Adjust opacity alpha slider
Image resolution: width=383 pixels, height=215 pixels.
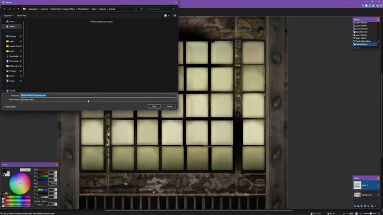(42, 205)
